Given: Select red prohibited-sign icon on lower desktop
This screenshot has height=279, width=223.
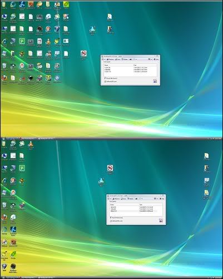Looking at the screenshot, I should [x=110, y=168].
